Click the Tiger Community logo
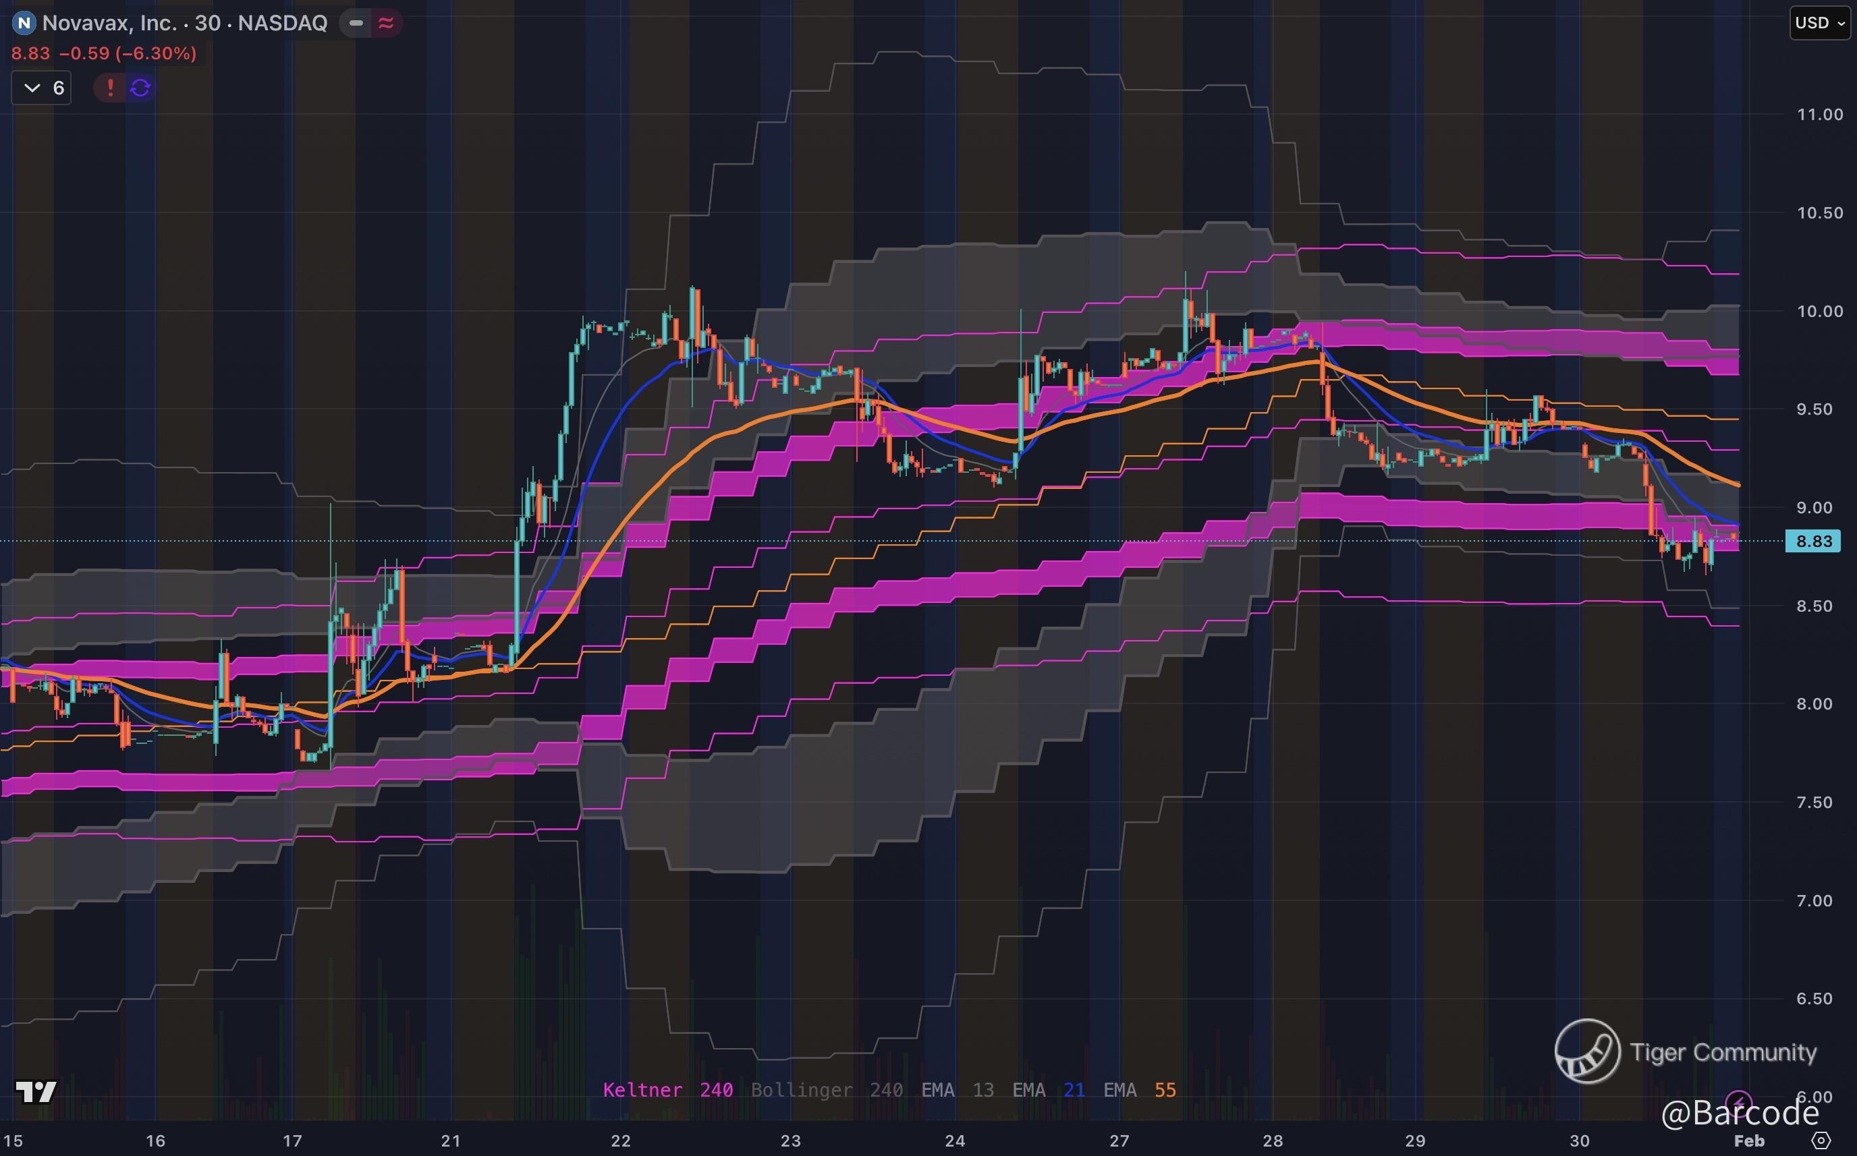This screenshot has width=1857, height=1156. click(1588, 1051)
